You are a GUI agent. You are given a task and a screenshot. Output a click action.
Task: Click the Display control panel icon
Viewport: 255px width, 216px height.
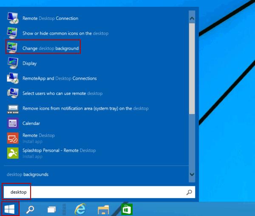click(x=12, y=63)
